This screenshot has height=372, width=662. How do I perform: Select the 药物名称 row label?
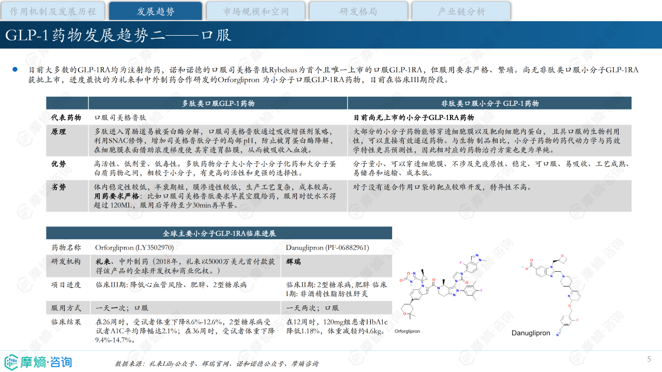[x=66, y=247]
